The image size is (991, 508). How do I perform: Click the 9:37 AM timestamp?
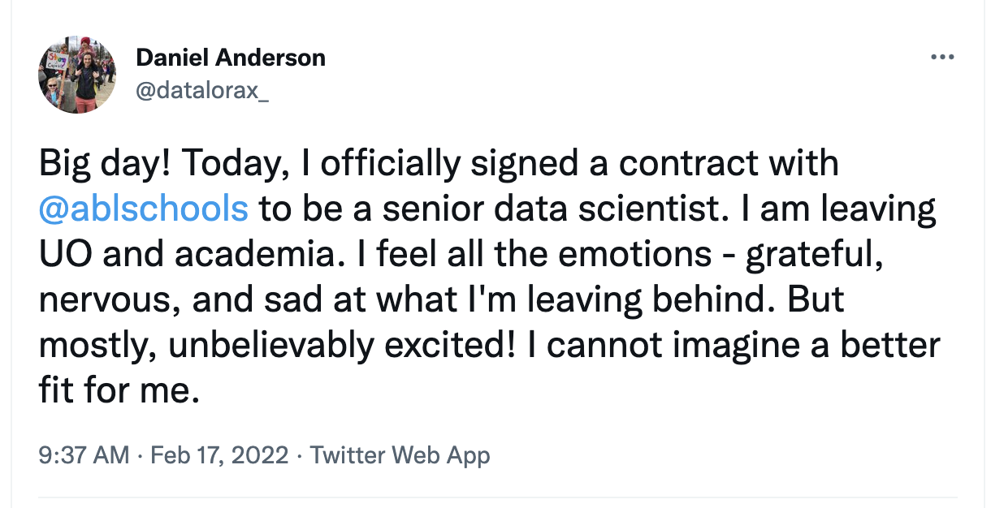pyautogui.click(x=84, y=455)
